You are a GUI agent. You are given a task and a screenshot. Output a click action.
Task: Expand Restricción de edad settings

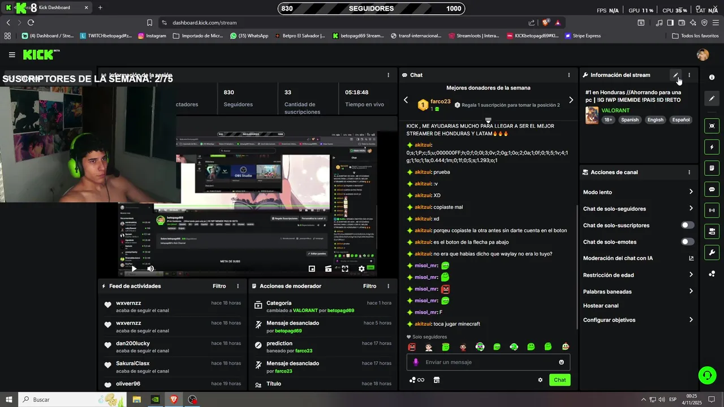point(691,275)
